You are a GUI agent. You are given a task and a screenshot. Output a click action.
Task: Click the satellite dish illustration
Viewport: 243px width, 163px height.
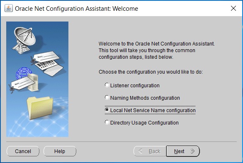click(24, 40)
